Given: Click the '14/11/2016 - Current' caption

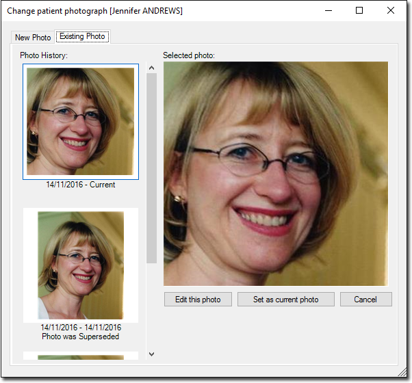Looking at the screenshot, I should pyautogui.click(x=81, y=185).
